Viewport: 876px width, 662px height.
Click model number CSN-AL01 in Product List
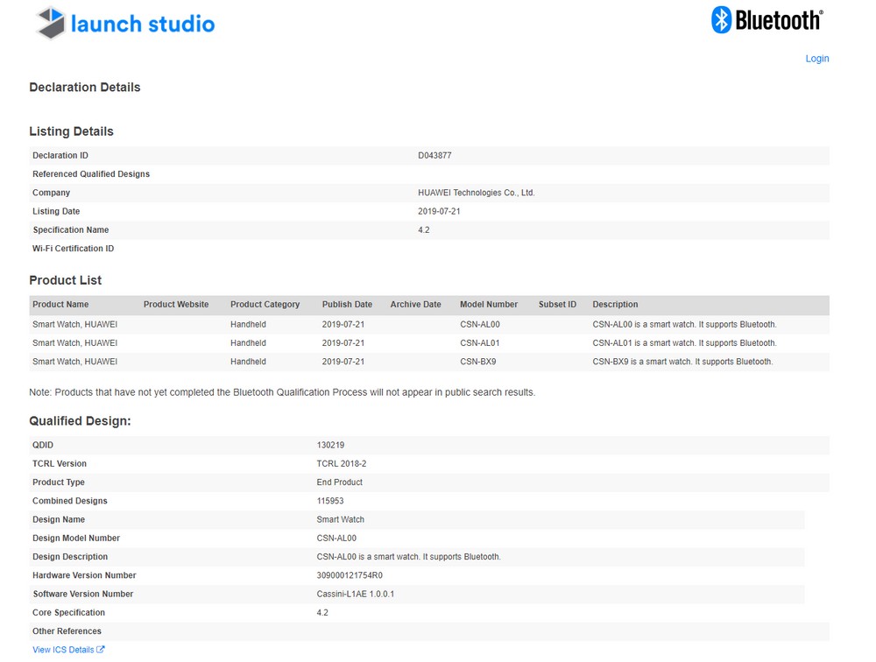(480, 343)
